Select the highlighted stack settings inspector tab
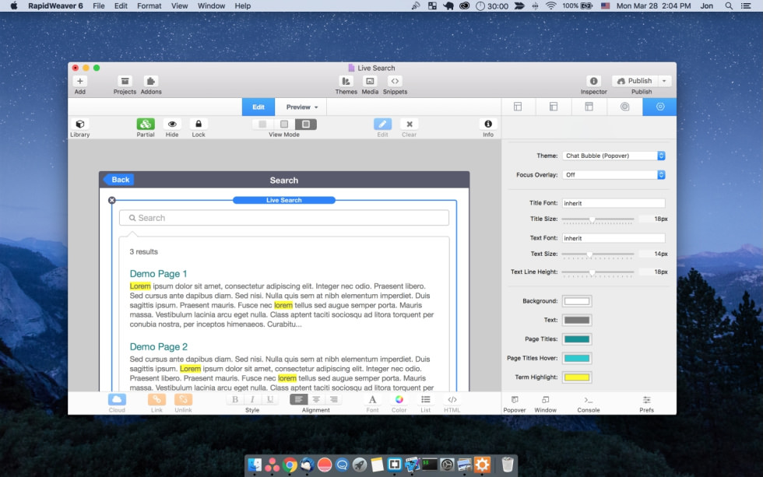 pos(660,107)
